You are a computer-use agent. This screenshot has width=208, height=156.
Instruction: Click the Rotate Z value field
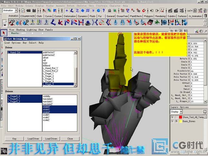[197, 59]
